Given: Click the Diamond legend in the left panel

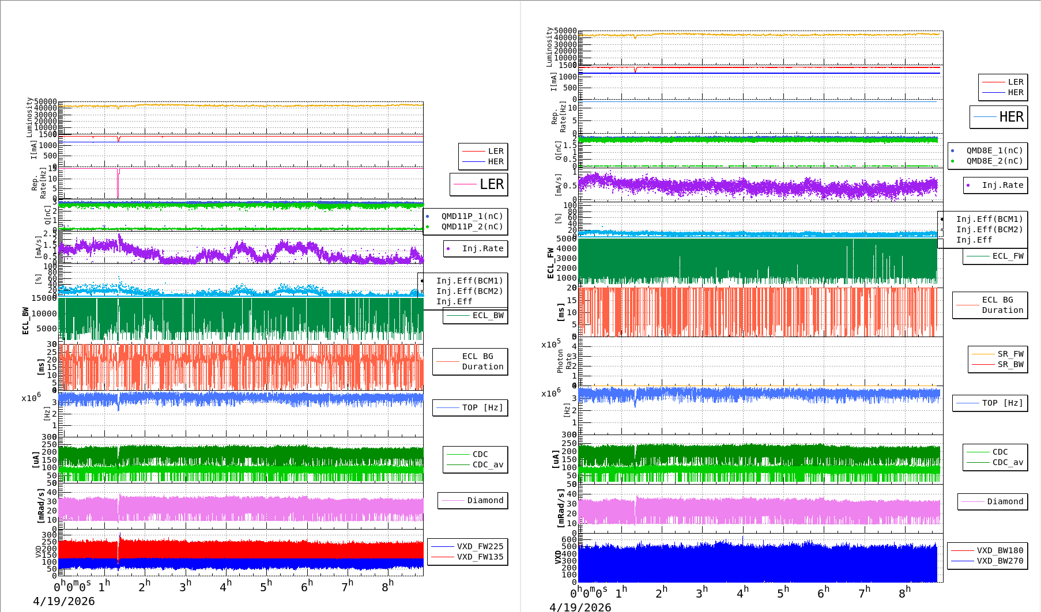Looking at the screenshot, I should point(485,500).
